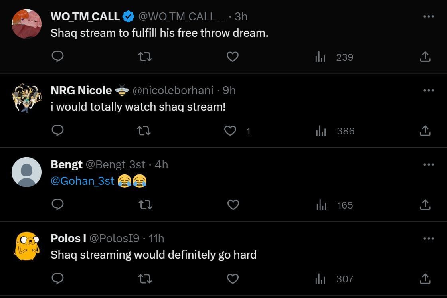The height and width of the screenshot is (298, 447).
Task: Open more options on Bengt's tweet
Action: click(x=428, y=164)
